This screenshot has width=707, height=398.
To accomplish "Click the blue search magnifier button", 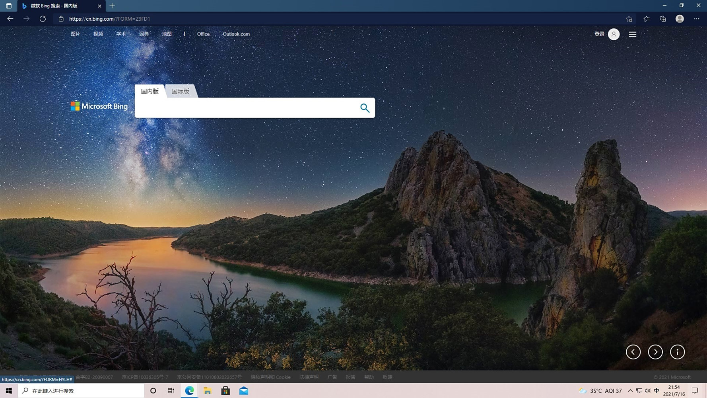I will coord(365,108).
